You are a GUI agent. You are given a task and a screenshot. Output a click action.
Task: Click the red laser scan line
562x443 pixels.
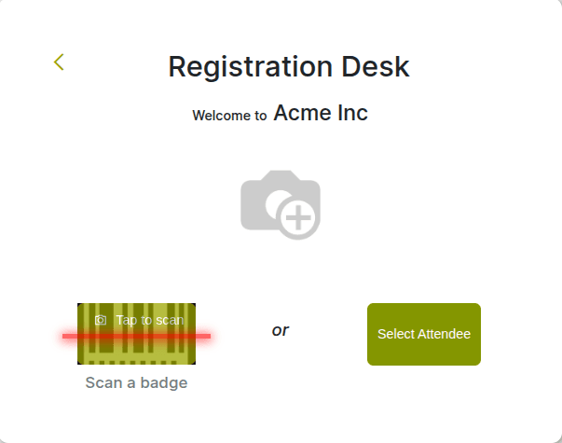pyautogui.click(x=137, y=336)
